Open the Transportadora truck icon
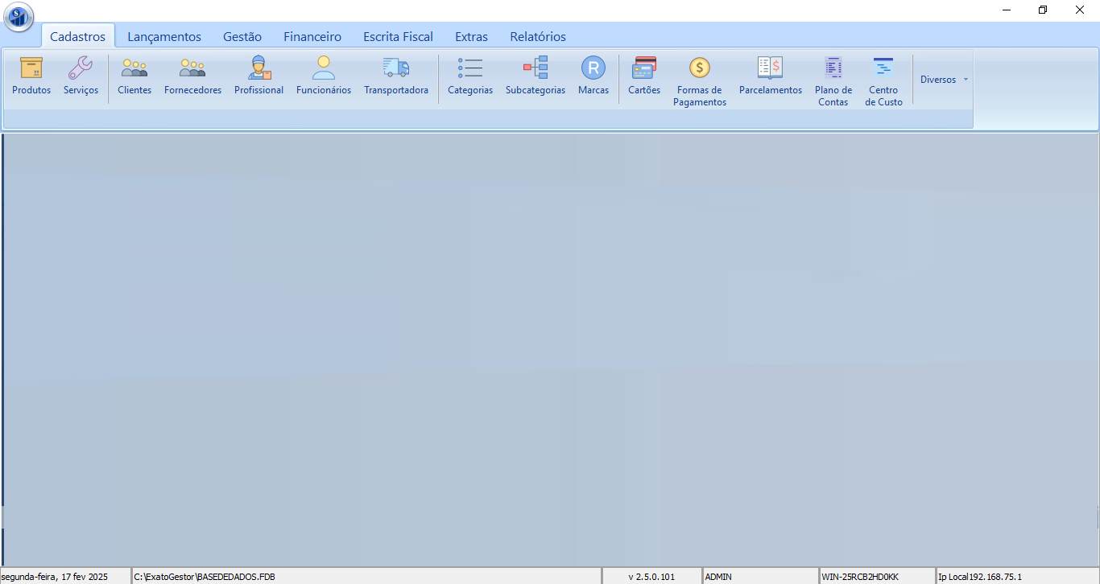Screen dimensions: 1100x584 [x=395, y=68]
